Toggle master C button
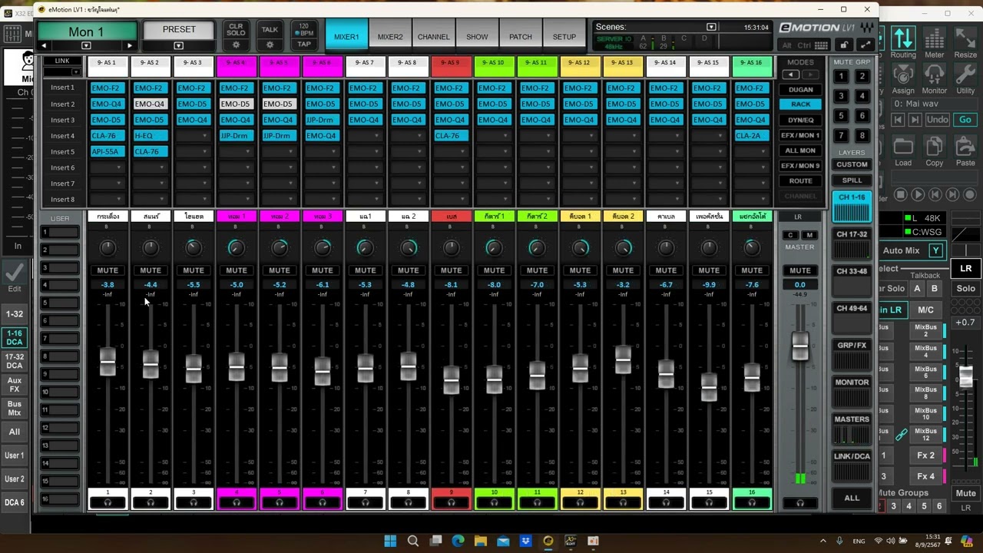 pyautogui.click(x=791, y=235)
